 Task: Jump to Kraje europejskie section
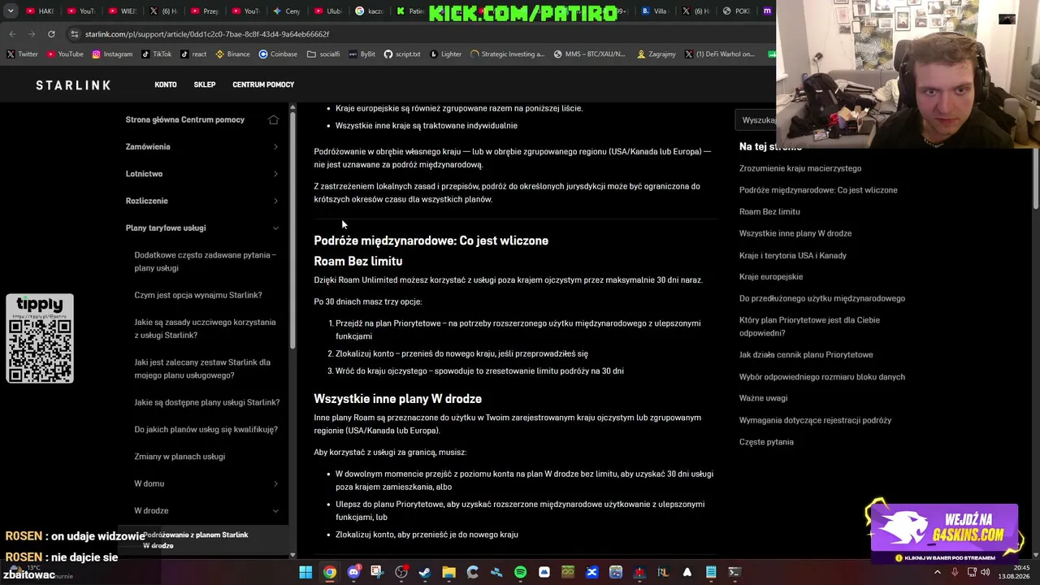771,277
